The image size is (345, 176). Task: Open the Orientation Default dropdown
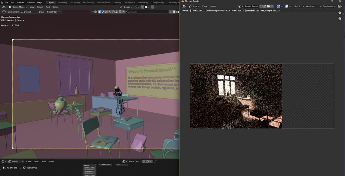click(x=29, y=12)
